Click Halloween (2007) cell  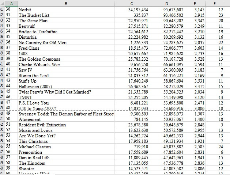tap(66, 87)
